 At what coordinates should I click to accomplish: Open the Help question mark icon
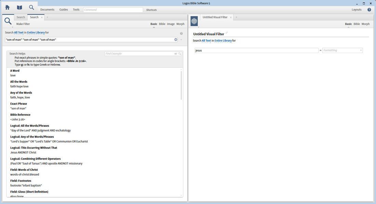click(x=369, y=10)
